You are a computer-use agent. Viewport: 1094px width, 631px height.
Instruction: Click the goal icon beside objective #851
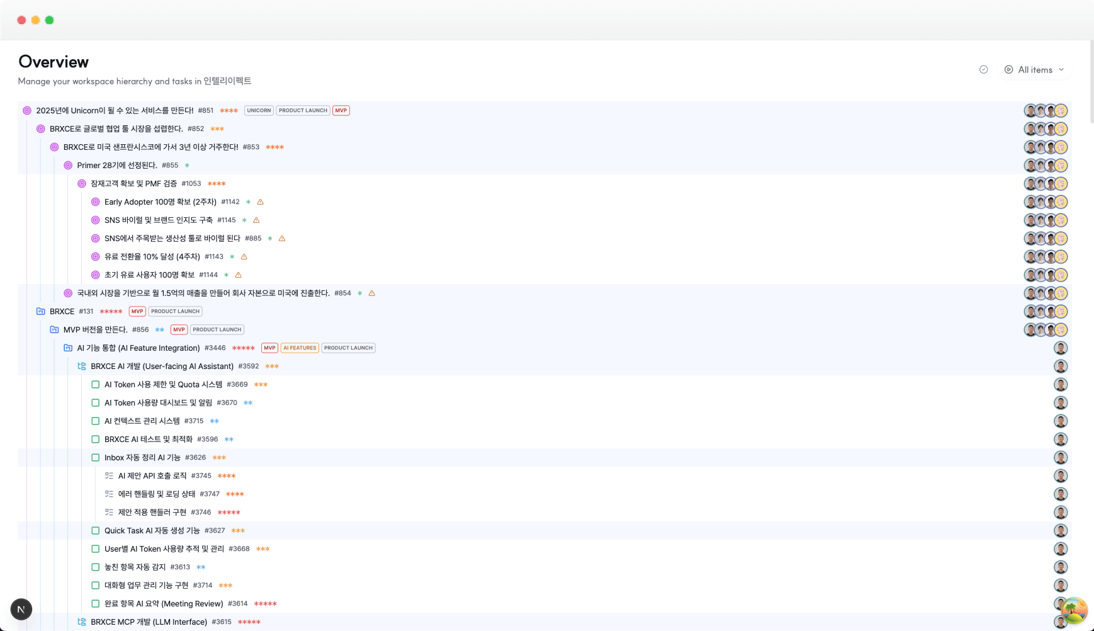coord(27,110)
